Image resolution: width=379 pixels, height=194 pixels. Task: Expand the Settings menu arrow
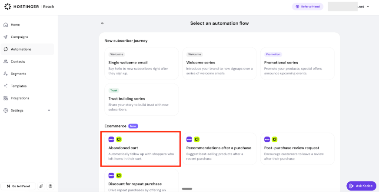49,110
